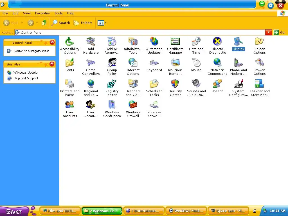Expand 2 Entertainment taskbar group

[144, 211]
